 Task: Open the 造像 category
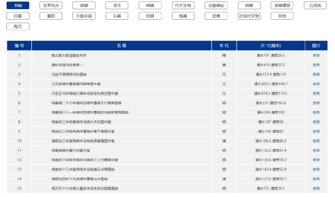click(x=216, y=16)
